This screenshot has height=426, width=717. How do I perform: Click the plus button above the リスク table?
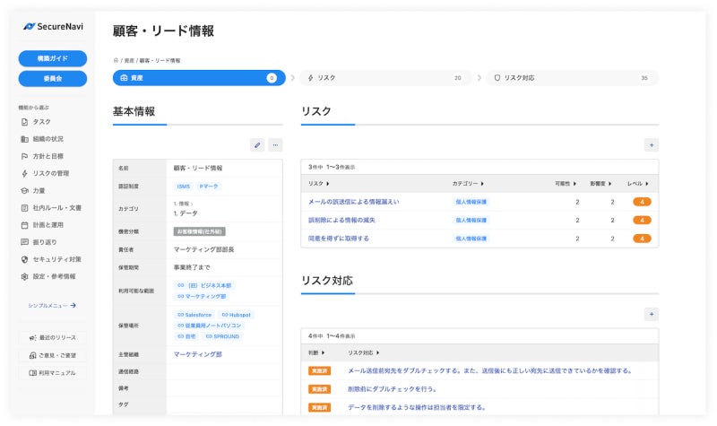[652, 145]
